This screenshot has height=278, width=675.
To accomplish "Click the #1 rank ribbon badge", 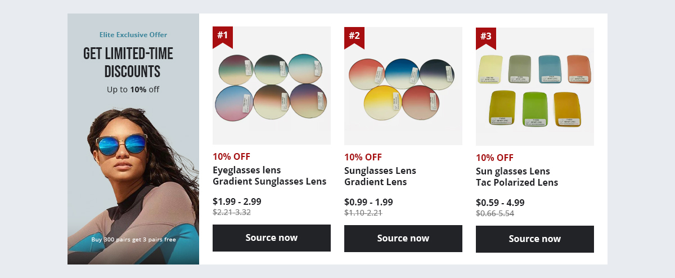I will 223,36.
